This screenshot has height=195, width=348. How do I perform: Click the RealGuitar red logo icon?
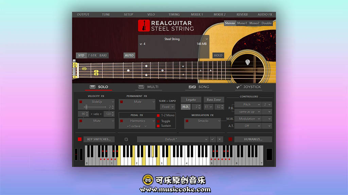(x=144, y=26)
